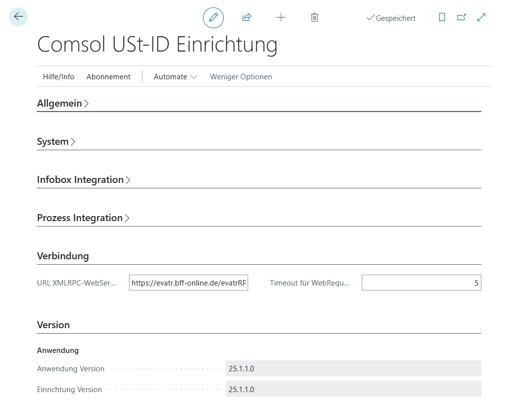Click the Comsol USt-ID Einrichtung title
This screenshot has height=405, width=528.
pyautogui.click(x=157, y=45)
